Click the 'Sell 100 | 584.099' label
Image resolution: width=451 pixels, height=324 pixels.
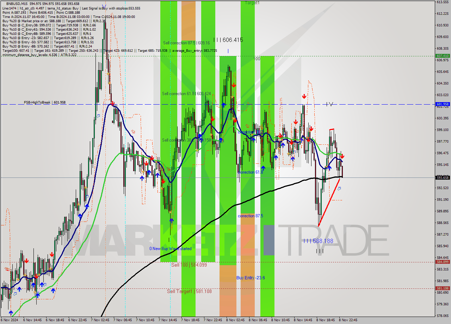189,265
